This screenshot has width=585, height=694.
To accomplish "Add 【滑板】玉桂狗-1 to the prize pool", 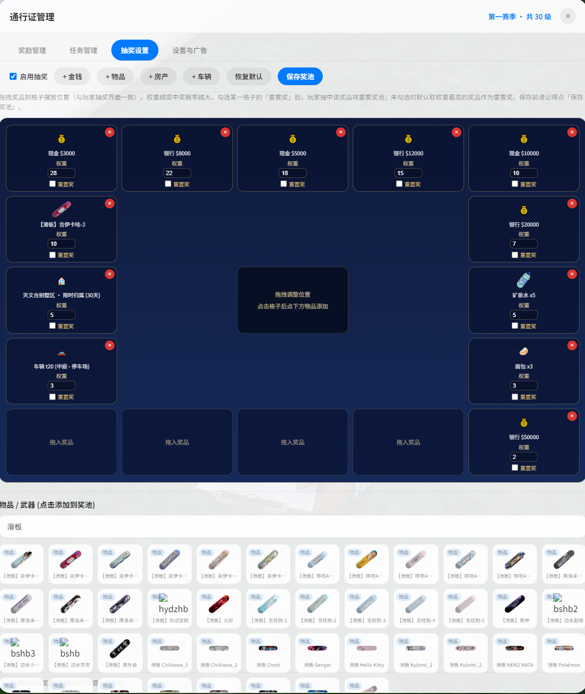I will [268, 609].
